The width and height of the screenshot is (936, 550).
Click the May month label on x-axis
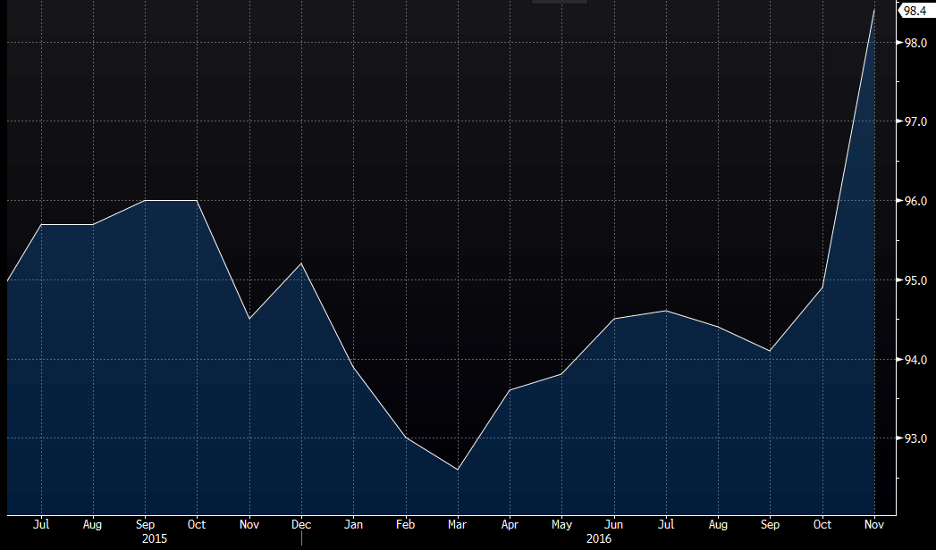tap(561, 525)
